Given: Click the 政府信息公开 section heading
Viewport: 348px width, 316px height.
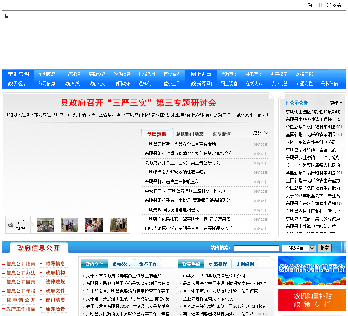Looking at the screenshot, I should pos(39,248).
